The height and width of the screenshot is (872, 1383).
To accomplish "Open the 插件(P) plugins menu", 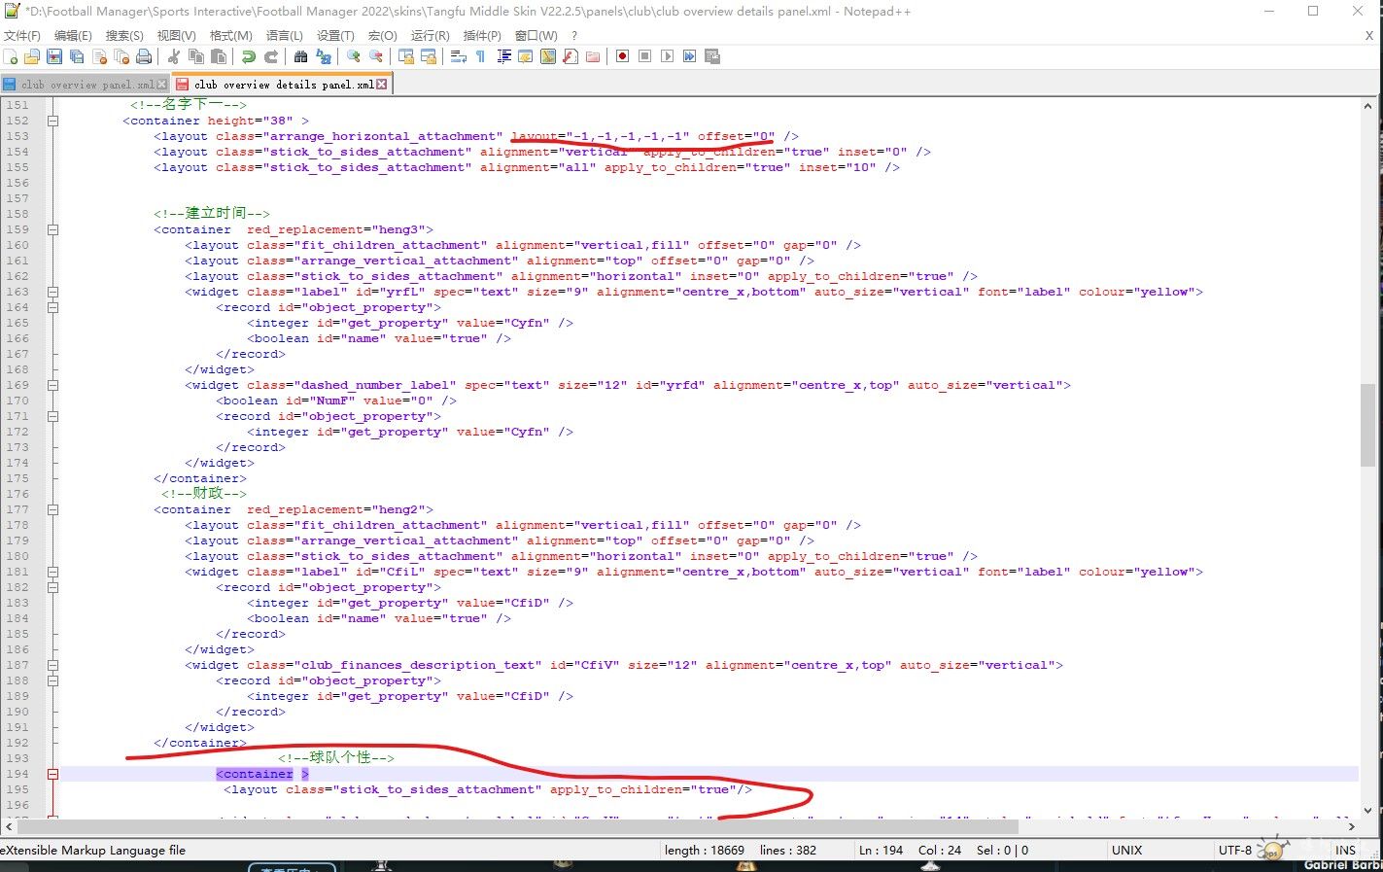I will point(482,35).
